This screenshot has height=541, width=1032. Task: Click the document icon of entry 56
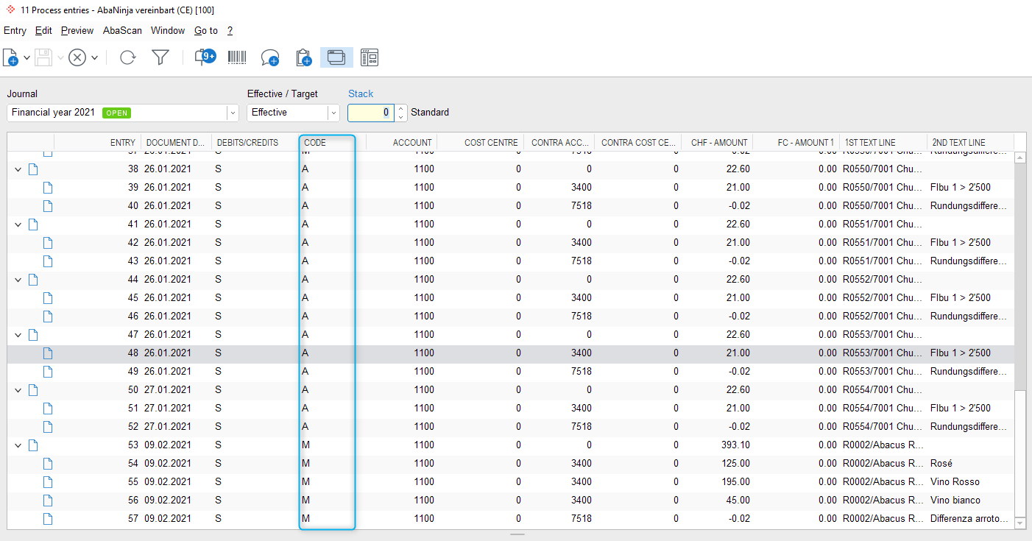pos(48,500)
